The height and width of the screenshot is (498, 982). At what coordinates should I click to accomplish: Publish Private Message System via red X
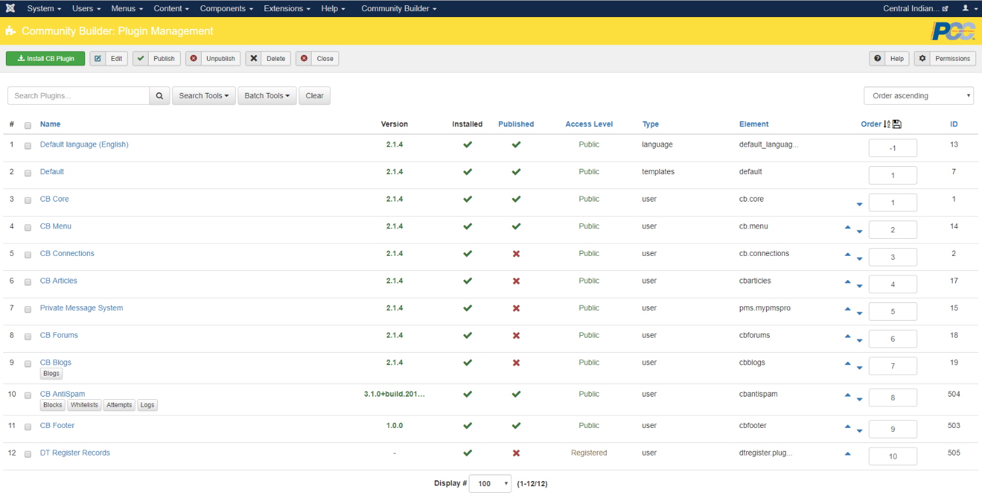coord(516,308)
